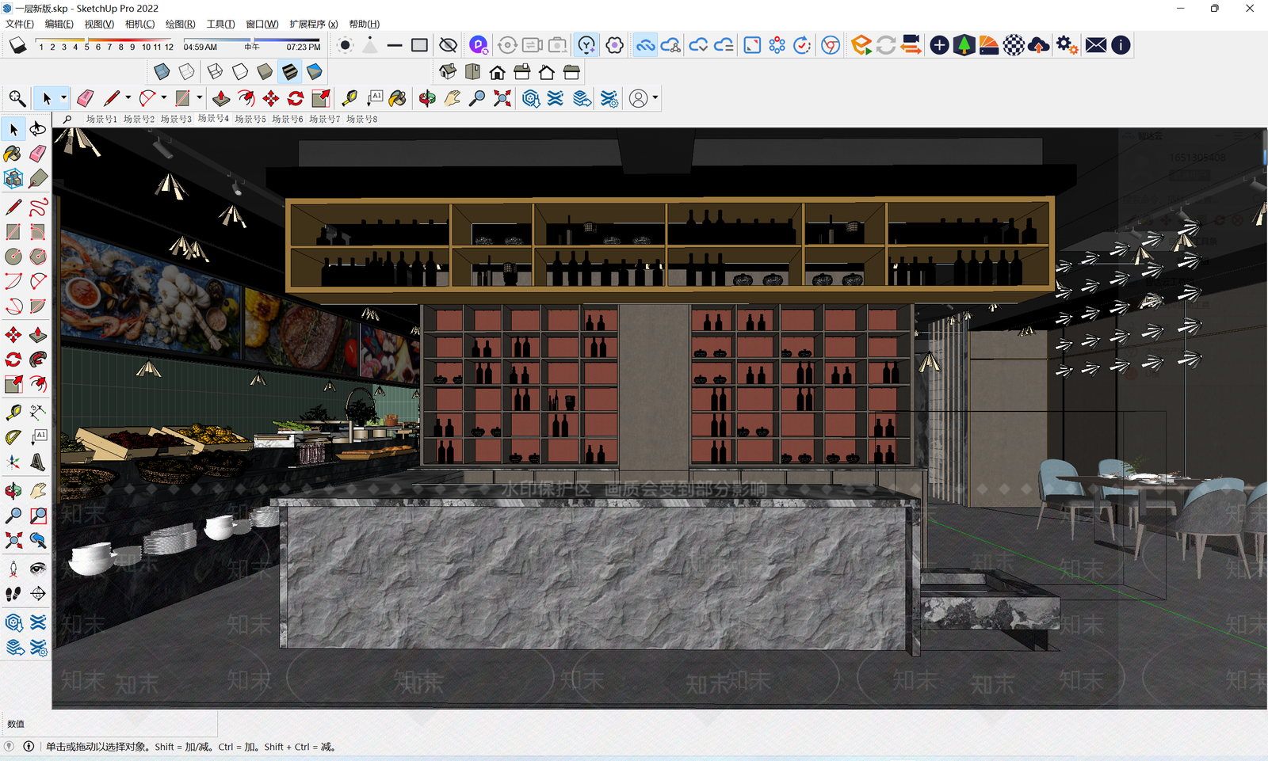
Task: Enable Hidden Line face style
Action: coord(239,72)
